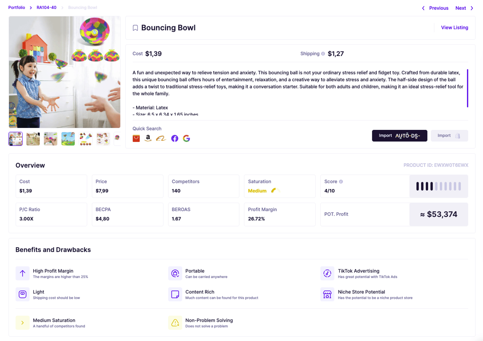Select the second product thumbnail
Image resolution: width=483 pixels, height=341 pixels.
[x=33, y=139]
